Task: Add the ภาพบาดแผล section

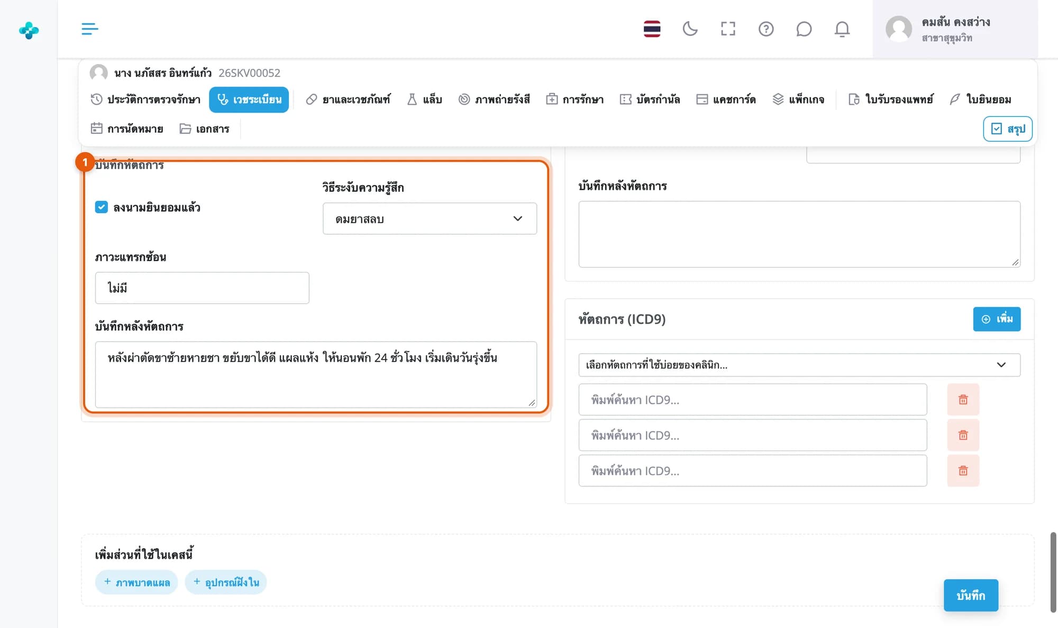Action: pyautogui.click(x=136, y=583)
